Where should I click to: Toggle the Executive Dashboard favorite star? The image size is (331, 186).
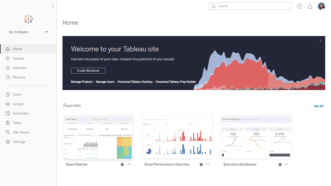[280, 165]
